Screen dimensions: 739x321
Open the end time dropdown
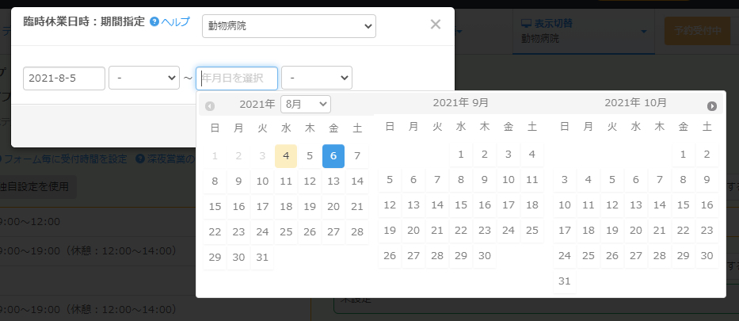pos(316,78)
